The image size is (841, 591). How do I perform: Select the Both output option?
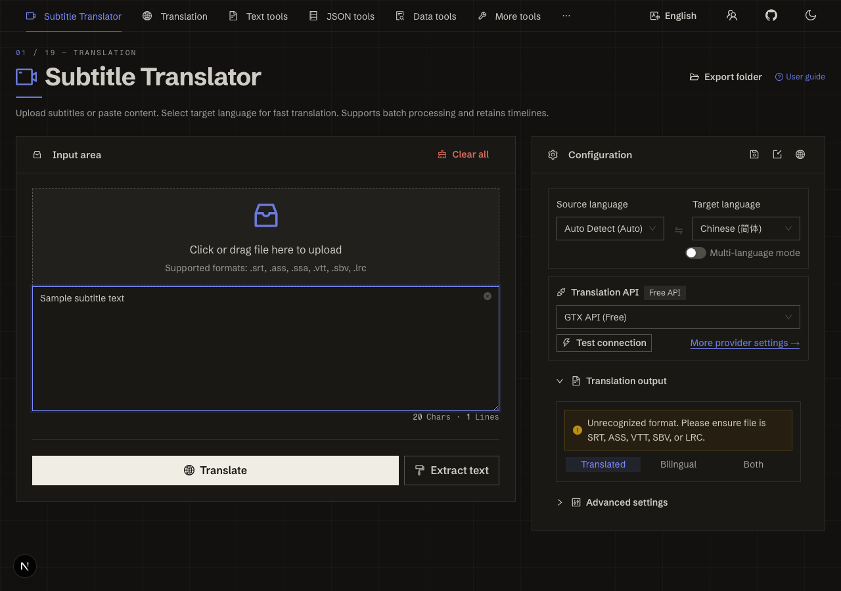754,464
